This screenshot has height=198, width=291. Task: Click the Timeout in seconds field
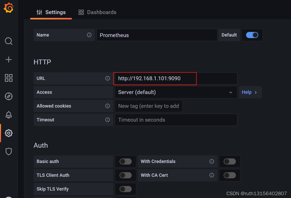pos(176,120)
